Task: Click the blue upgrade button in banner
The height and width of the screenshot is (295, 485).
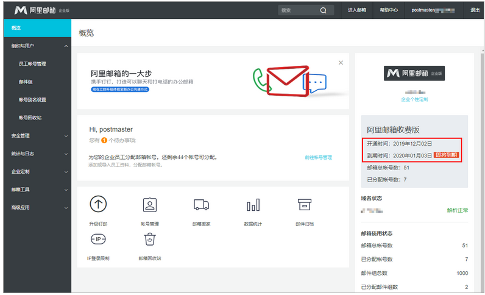Action: (120, 90)
